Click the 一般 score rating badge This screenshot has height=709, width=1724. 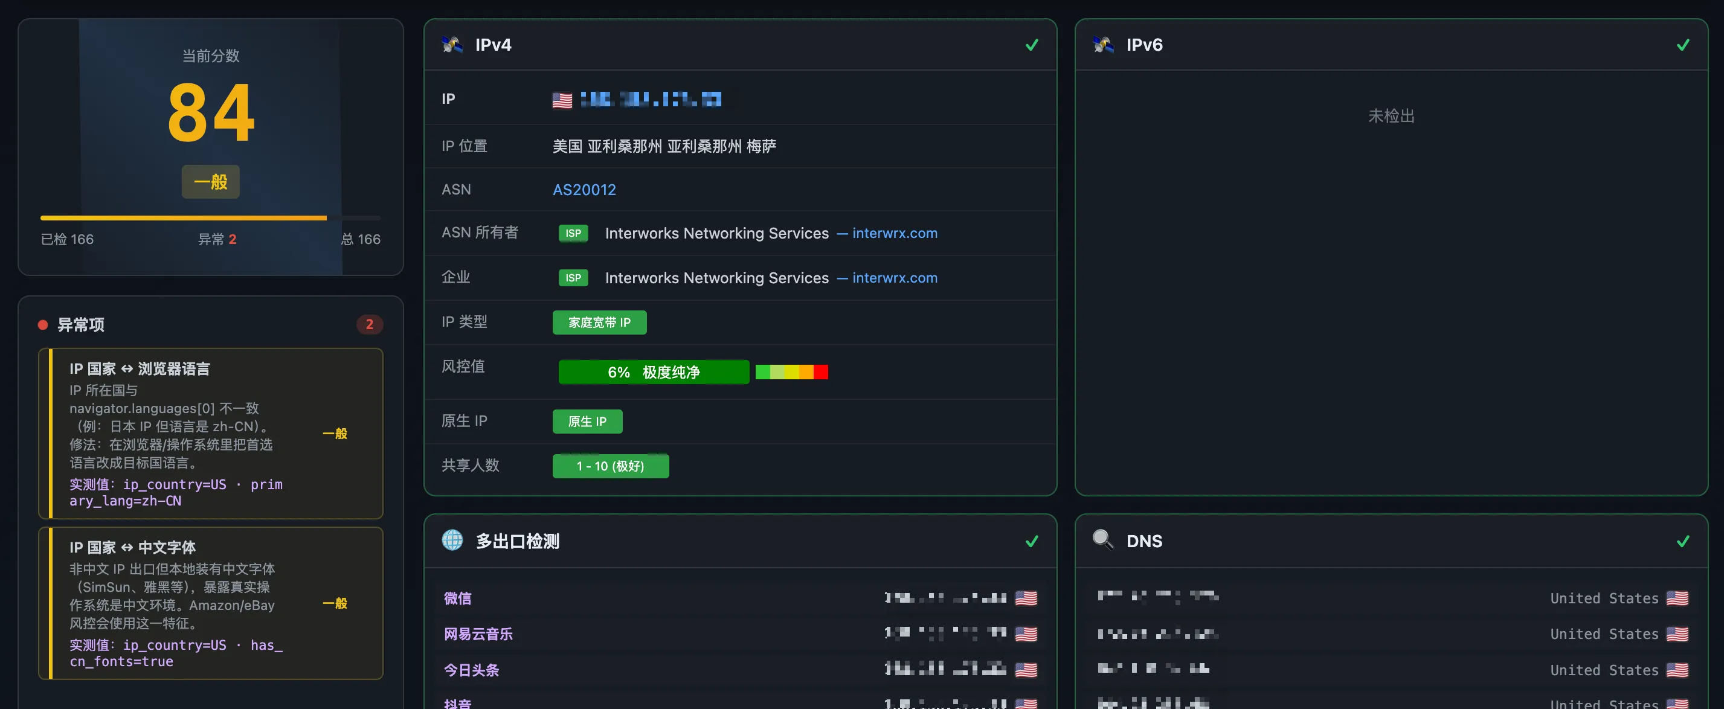[211, 182]
